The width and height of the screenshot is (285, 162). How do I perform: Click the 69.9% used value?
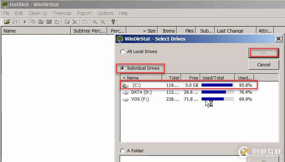point(245,99)
